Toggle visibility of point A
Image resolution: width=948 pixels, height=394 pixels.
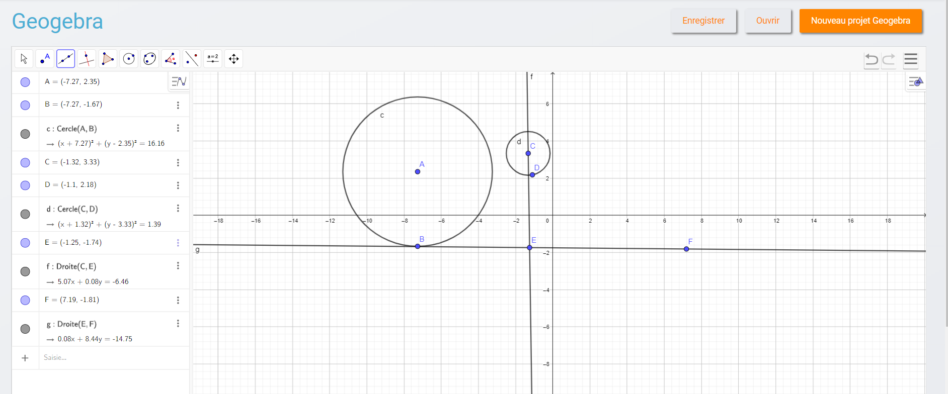[25, 82]
